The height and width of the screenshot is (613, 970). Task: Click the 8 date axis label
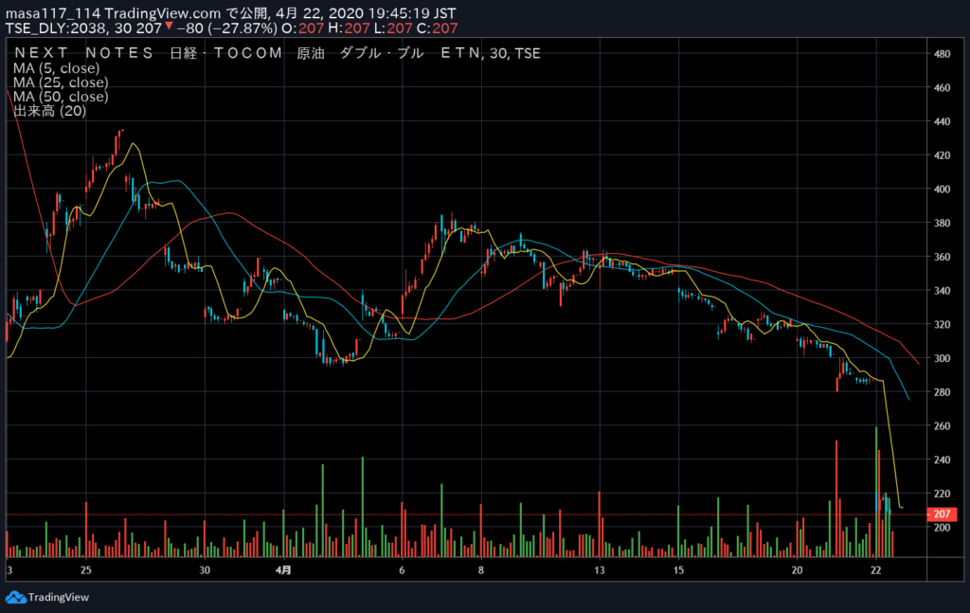(x=480, y=570)
